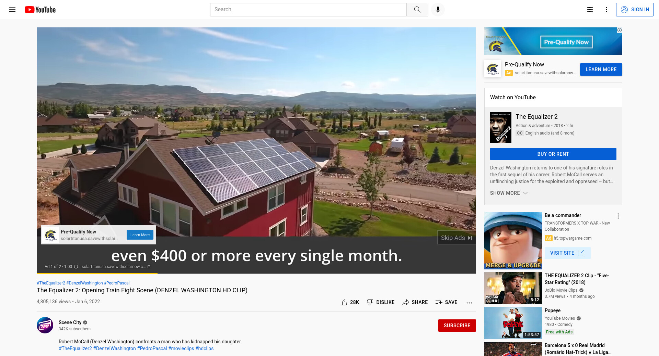659x356 pixels.
Task: Open The Equalizer 2 movie poster
Action: coord(501,128)
